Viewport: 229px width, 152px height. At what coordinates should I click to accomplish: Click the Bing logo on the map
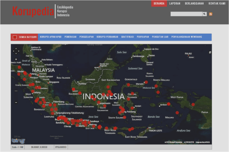click(x=17, y=141)
